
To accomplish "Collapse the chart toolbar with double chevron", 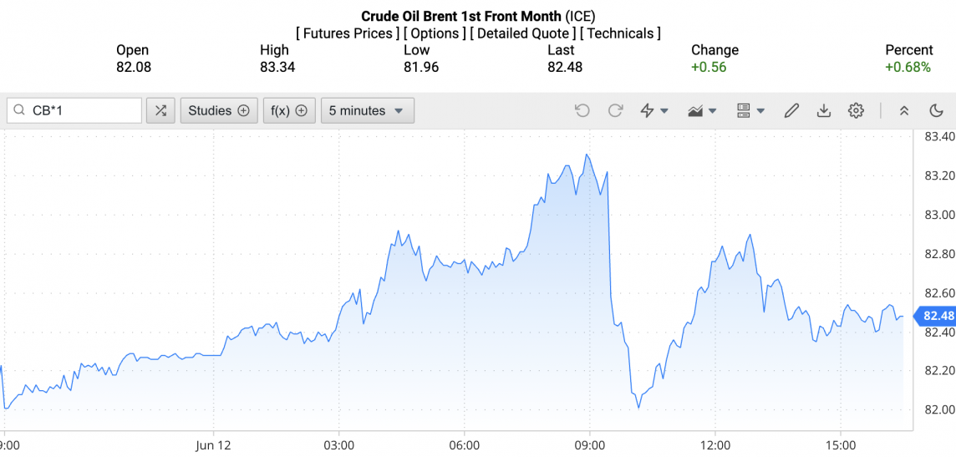I will (903, 110).
